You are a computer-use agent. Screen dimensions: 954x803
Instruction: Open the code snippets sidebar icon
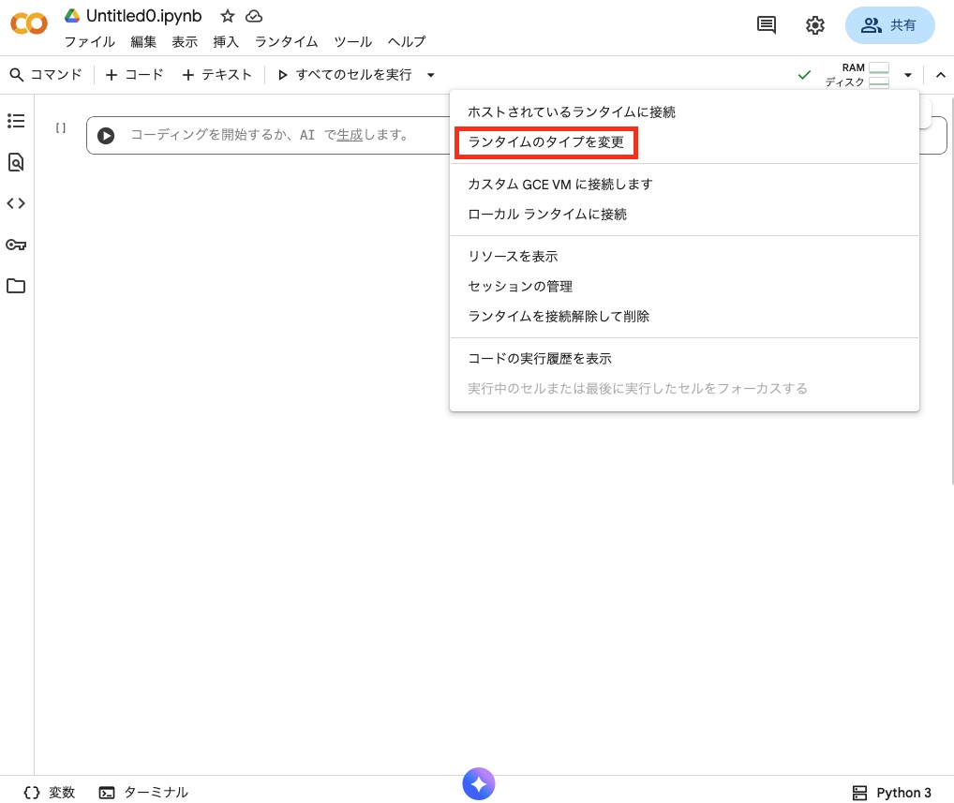(x=16, y=203)
